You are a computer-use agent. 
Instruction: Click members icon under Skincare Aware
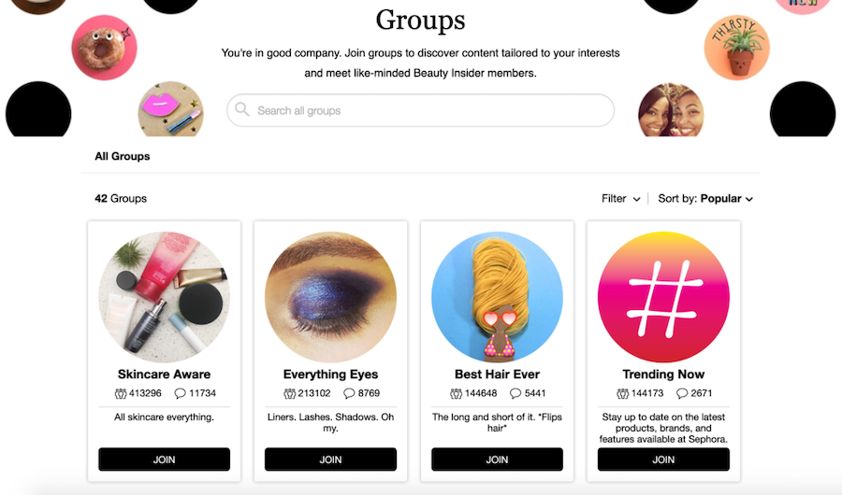click(121, 393)
